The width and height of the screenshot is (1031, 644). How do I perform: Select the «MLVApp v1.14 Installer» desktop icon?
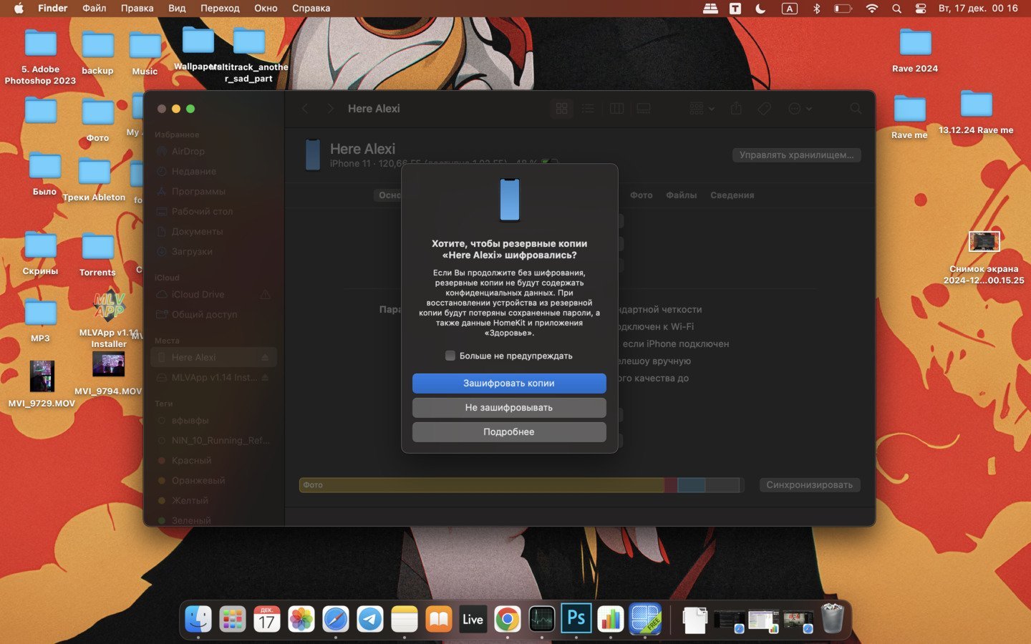click(x=109, y=306)
